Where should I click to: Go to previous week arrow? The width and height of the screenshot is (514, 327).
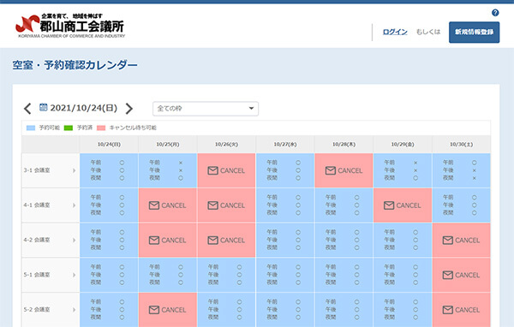point(27,109)
